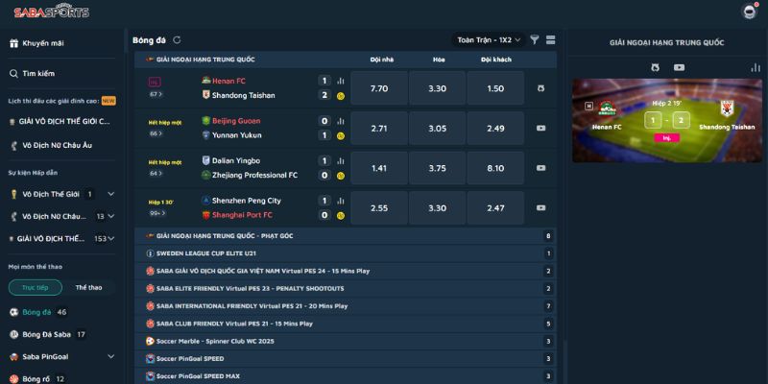Open the filter funnel icon
Image resolution: width=768 pixels, height=384 pixels.
tap(535, 40)
